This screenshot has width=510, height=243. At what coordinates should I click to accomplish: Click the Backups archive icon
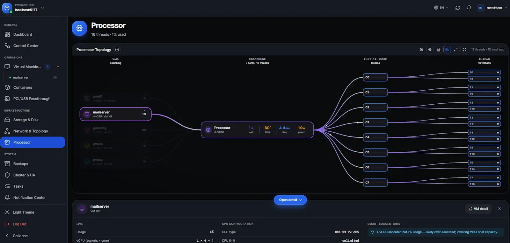tap(7, 164)
